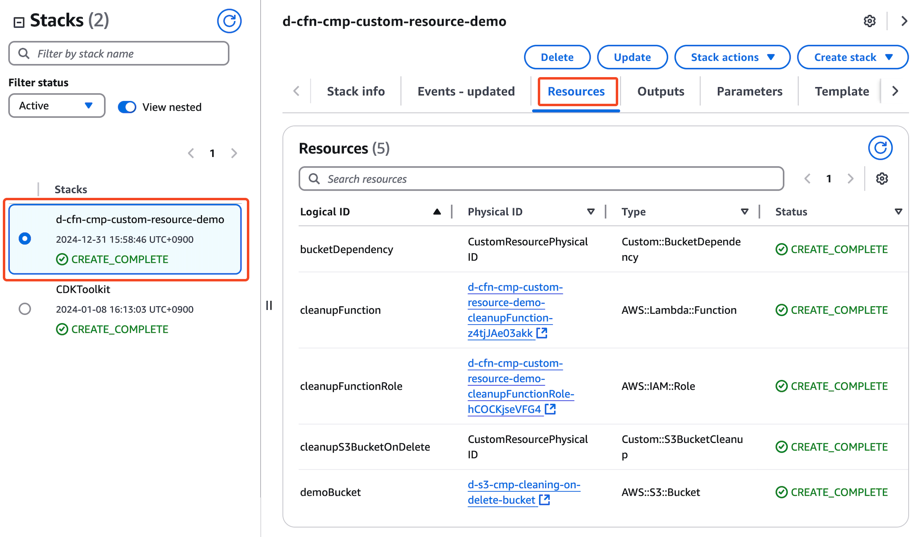Open the d-s3-cmp-cleaning-on-delete-bucket link
918x537 pixels.
[x=524, y=492]
